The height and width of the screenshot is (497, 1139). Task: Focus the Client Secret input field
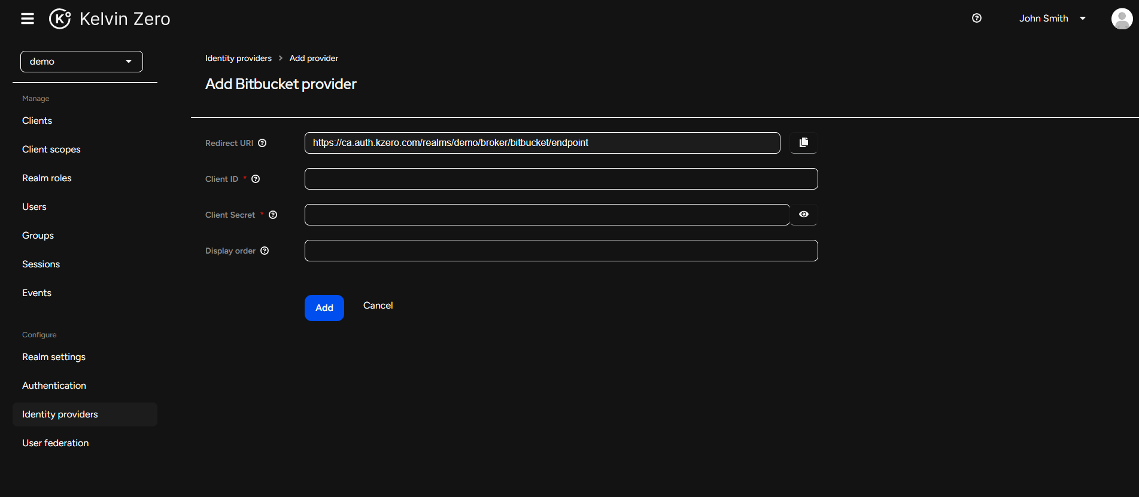[547, 215]
